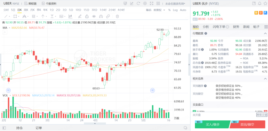
Task: Collapse the right quote panel handle
Action: pos(189,64)
